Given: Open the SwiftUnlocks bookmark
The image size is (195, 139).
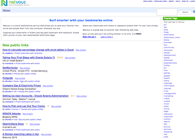Looking at the screenshot, I should point(10,68).
